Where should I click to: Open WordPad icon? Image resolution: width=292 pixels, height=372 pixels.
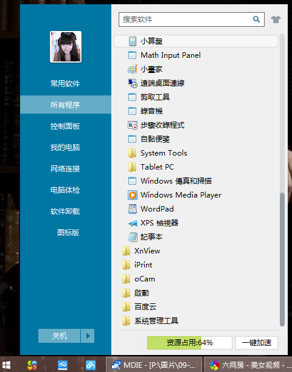[x=133, y=209]
